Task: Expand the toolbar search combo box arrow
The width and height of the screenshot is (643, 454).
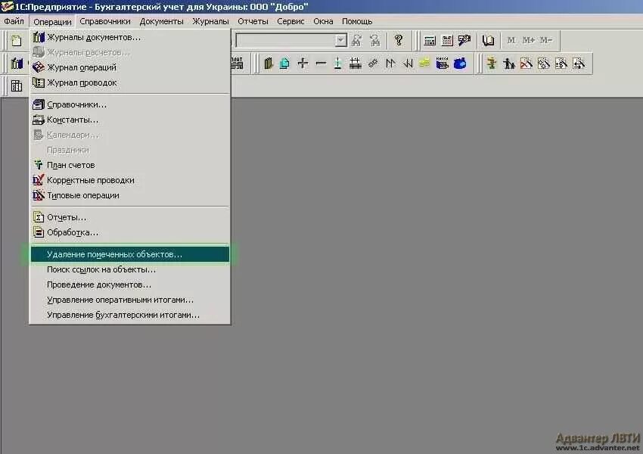Action: coord(340,40)
